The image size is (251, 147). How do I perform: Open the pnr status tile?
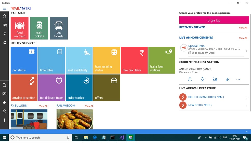pos(24,60)
